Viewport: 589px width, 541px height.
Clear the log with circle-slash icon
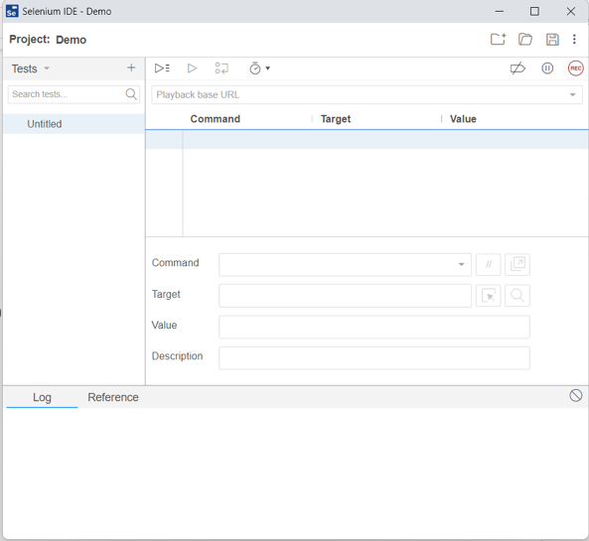pyautogui.click(x=575, y=395)
